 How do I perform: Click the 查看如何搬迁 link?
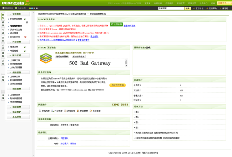[84, 40]
